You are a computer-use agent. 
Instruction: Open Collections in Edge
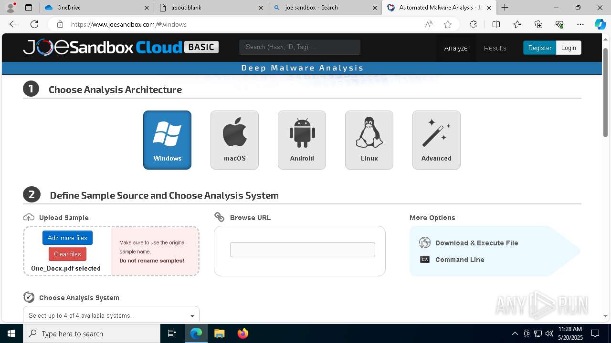[538, 24]
